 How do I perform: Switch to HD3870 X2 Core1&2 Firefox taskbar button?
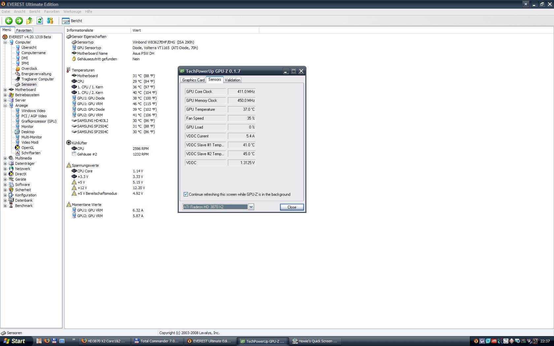[105, 341]
